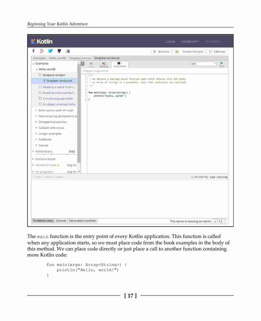Screen dimensions: 261x321
Task: Click Kotlin Koans progress bar
Action: pyautogui.click(x=56, y=154)
